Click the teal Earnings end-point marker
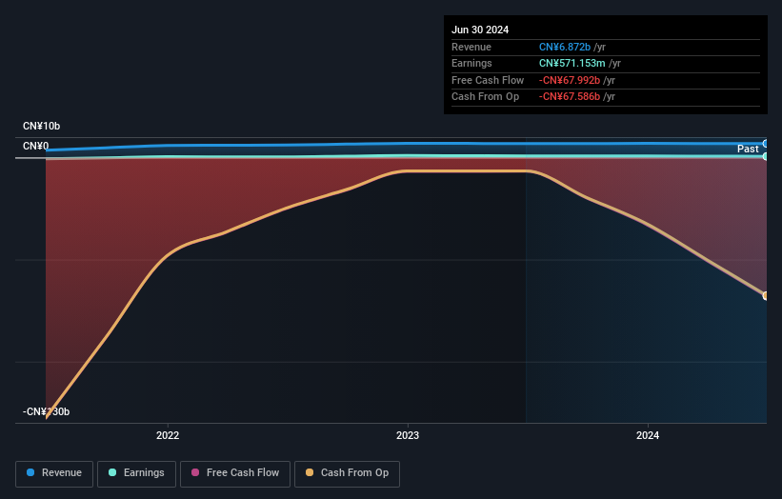782x499 pixels. tap(766, 156)
